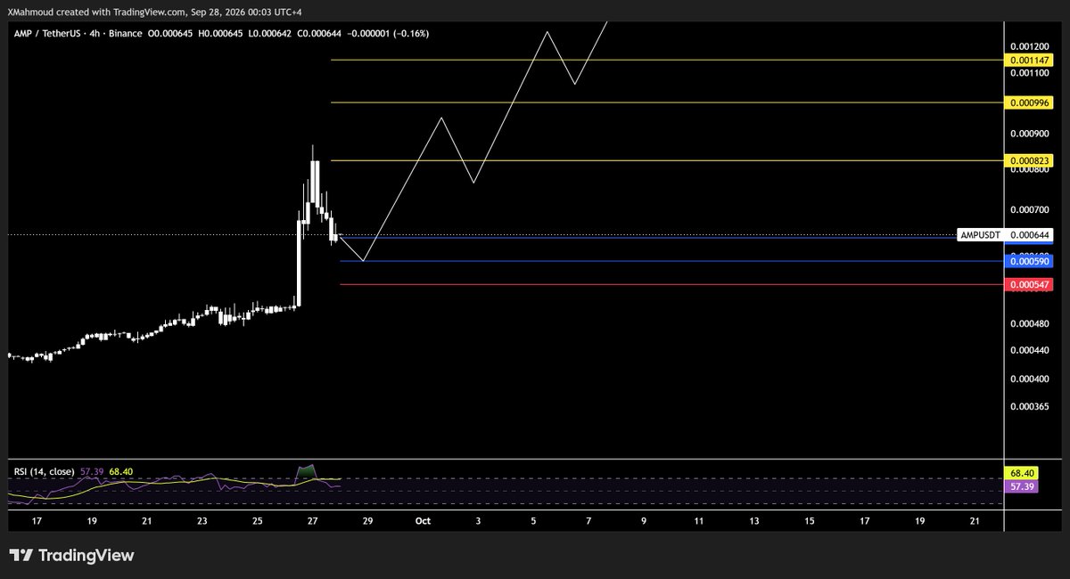Click the purple 57.39 RSI axis label
The width and height of the screenshot is (1070, 579).
[x=1021, y=487]
